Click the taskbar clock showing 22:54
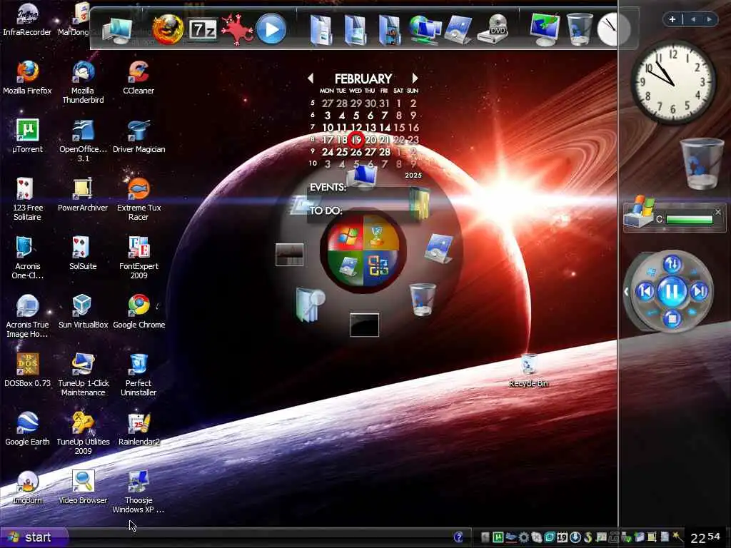731x548 pixels. point(705,537)
